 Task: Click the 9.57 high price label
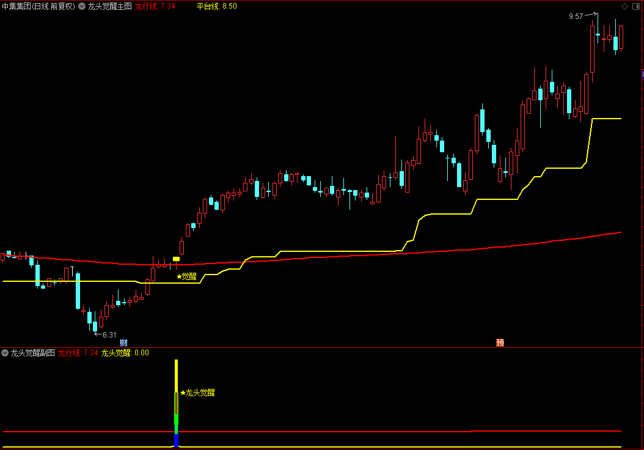pos(576,17)
